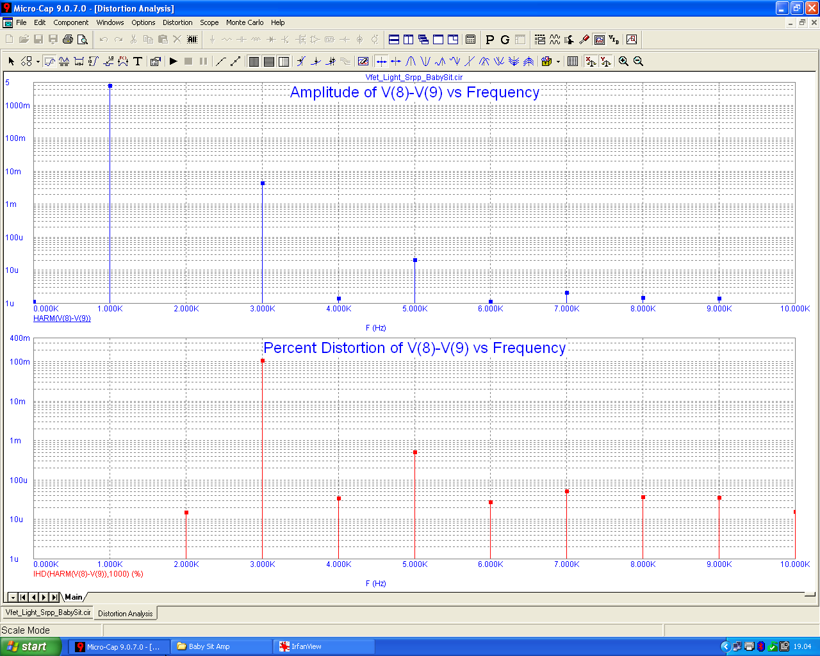Cascade windows with the toolbar icon
Viewport: 820px width, 656px height.
[x=423, y=40]
